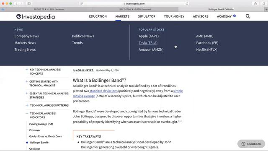Open Company News link
268x151 pixels.
[26, 36]
